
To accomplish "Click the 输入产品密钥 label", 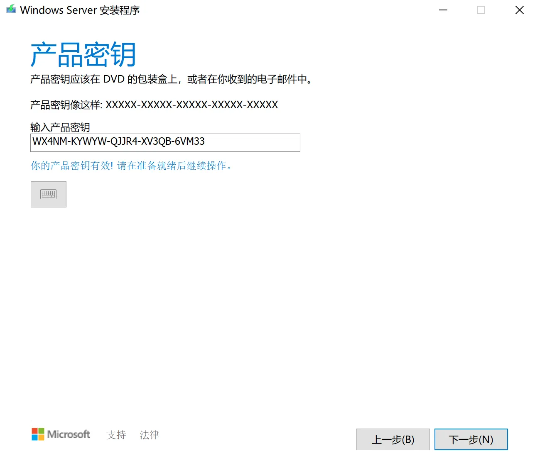I will tap(60, 127).
